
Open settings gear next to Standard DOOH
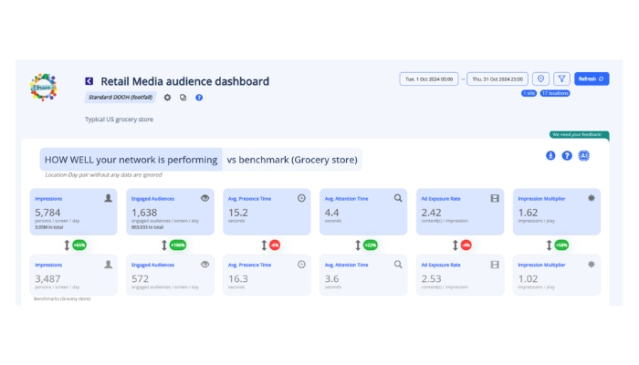167,97
